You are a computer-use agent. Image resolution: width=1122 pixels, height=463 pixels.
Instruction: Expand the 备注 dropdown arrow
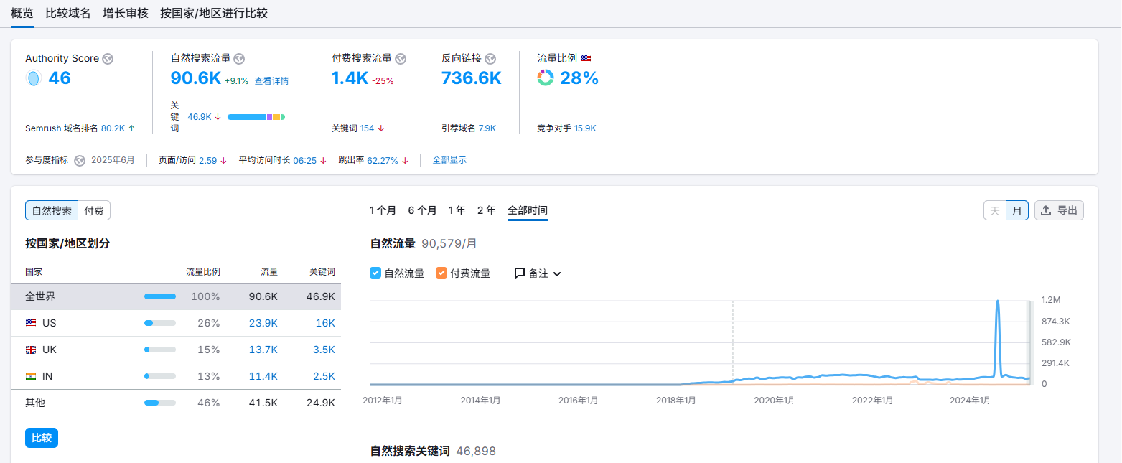point(557,274)
